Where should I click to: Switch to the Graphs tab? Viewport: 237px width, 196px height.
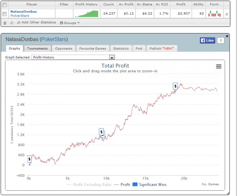click(x=14, y=49)
